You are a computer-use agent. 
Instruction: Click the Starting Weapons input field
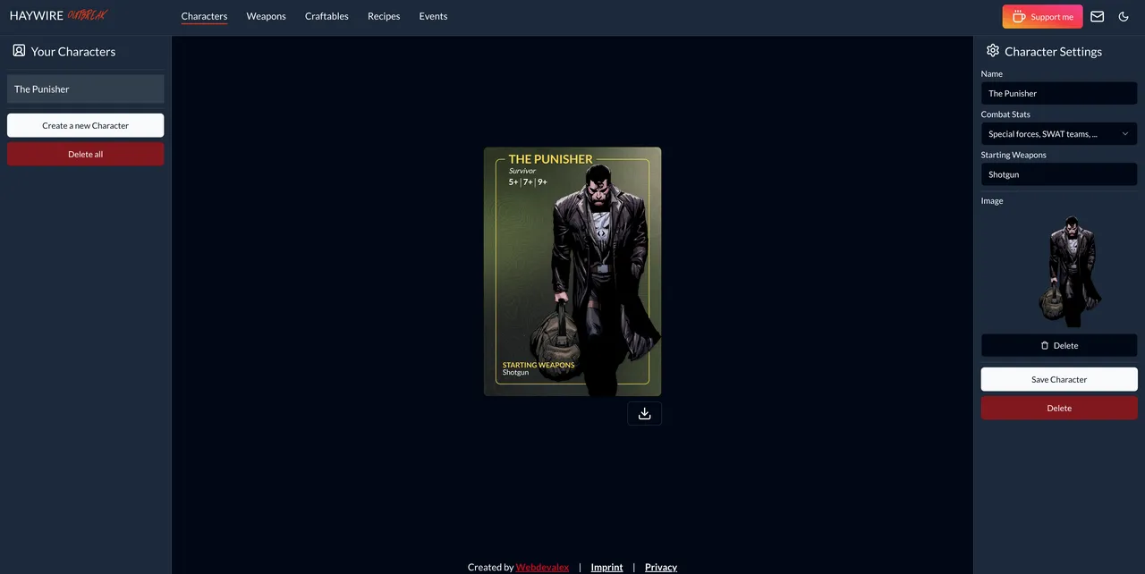tap(1059, 174)
